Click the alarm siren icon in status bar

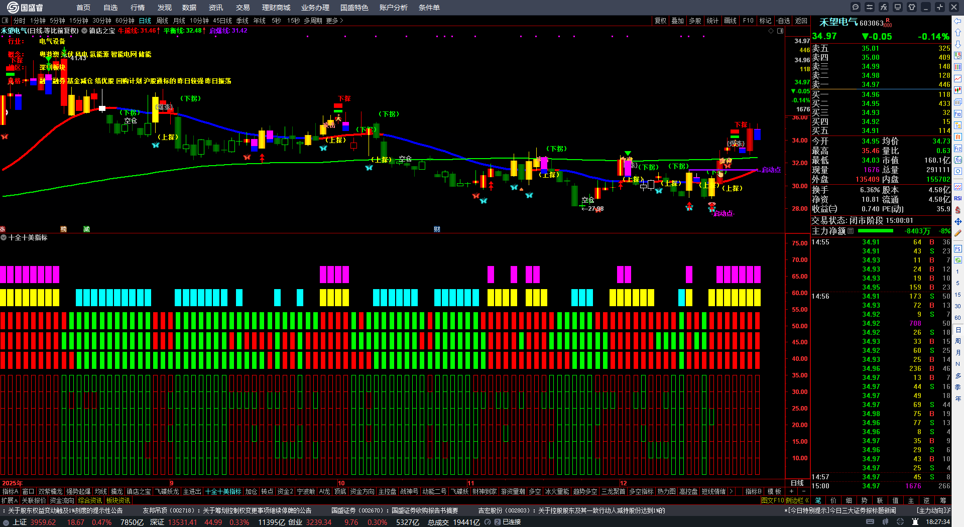(x=915, y=522)
